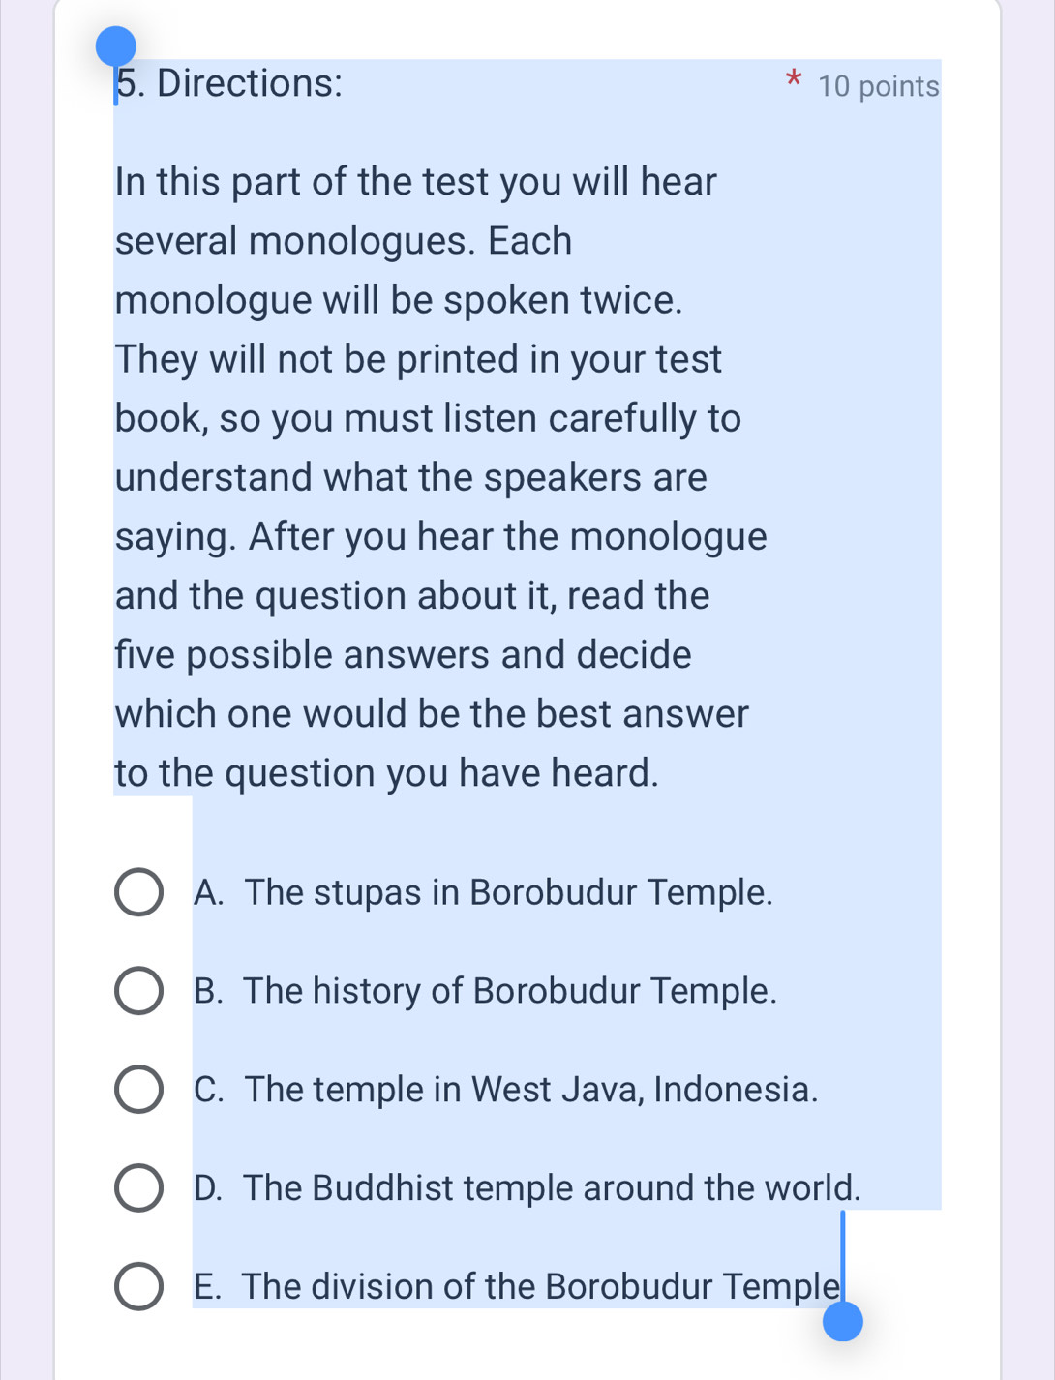1055x1380 pixels.
Task: Pick the radio circle for option D
Action: [x=138, y=1188]
